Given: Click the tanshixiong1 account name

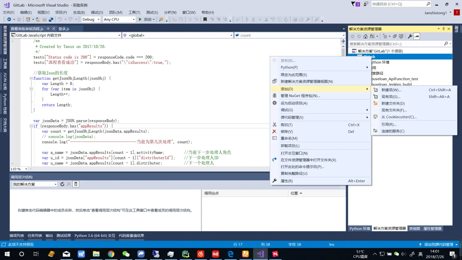Looking at the screenshot, I should tap(436, 13).
